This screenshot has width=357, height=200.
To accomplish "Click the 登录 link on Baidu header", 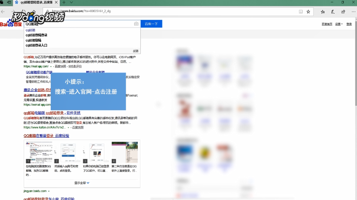I will (349, 24).
